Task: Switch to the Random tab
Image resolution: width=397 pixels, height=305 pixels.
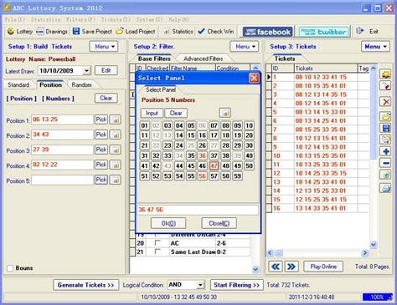Action: click(81, 85)
